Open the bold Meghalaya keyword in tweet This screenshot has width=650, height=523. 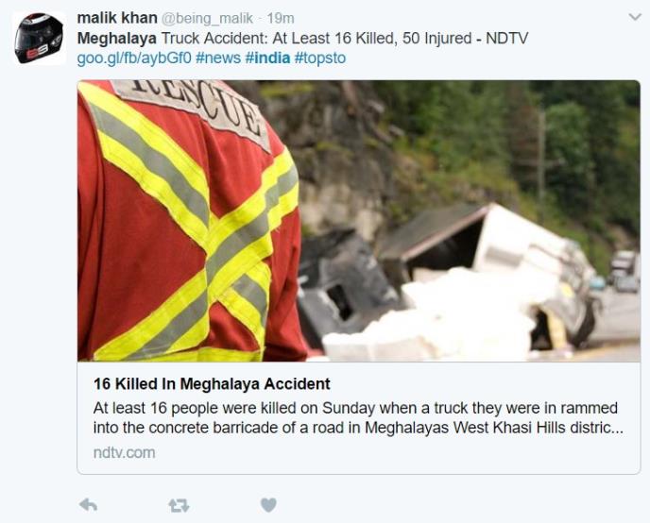(x=117, y=38)
